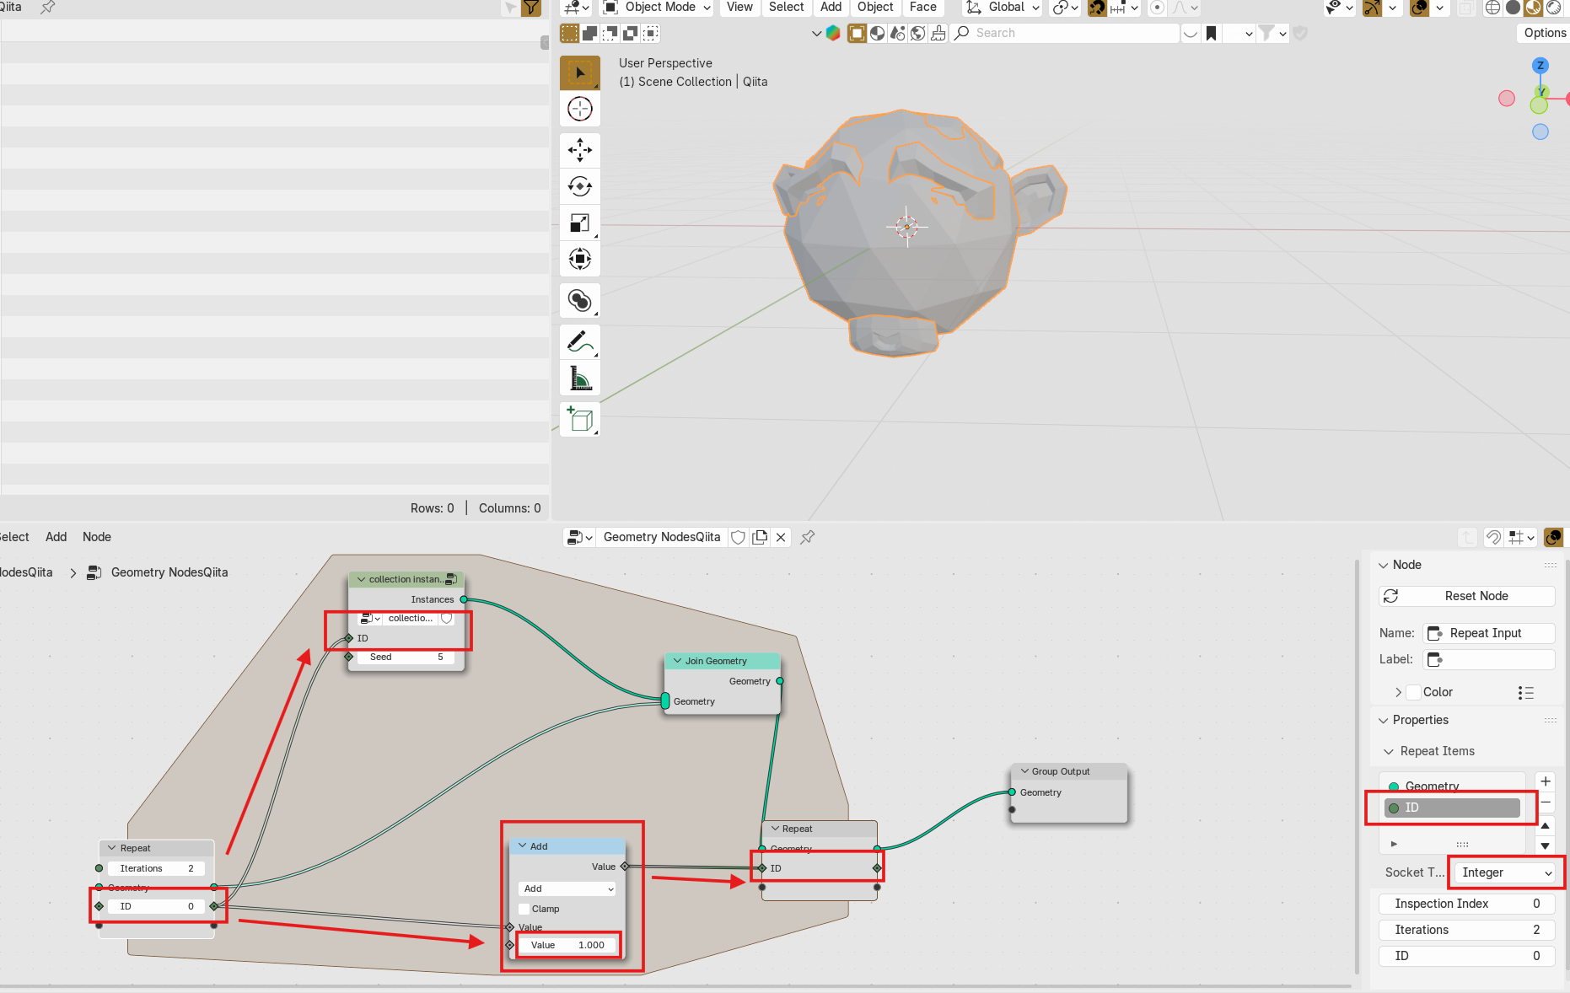Viewport: 1570px width, 993px height.
Task: Open the Add menu in viewport header
Action: [831, 8]
